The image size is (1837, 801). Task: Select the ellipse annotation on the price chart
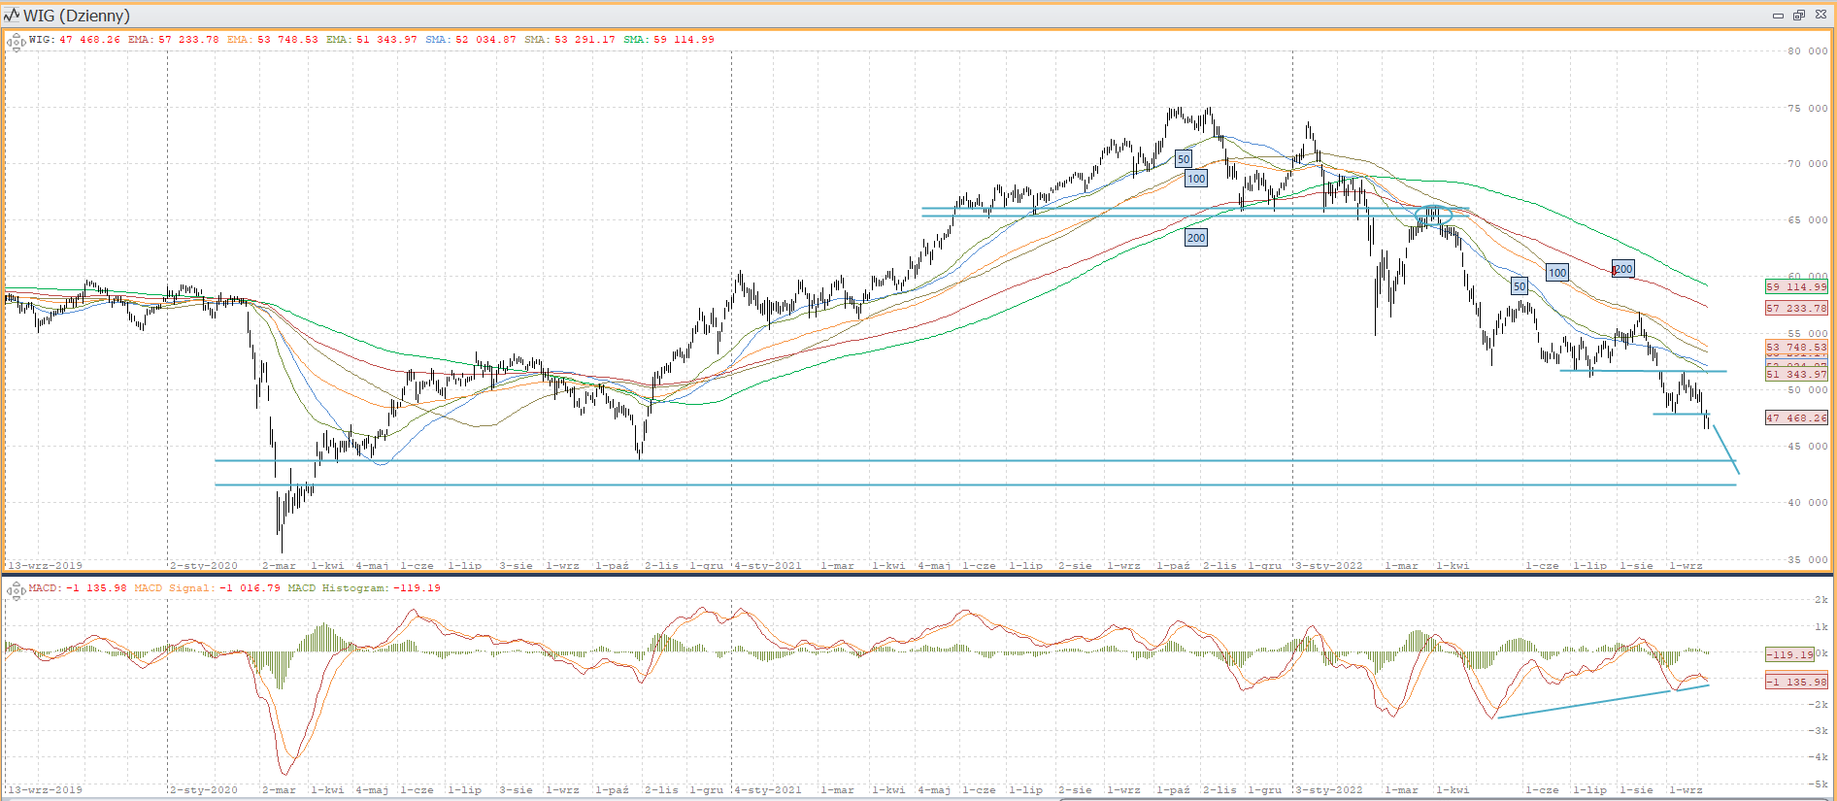pyautogui.click(x=1433, y=215)
